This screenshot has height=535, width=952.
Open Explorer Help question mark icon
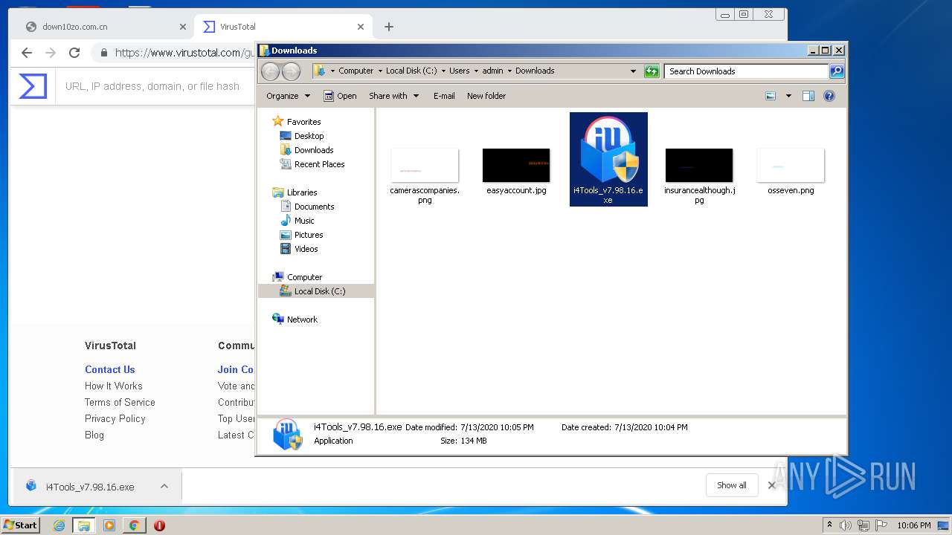pyautogui.click(x=829, y=96)
